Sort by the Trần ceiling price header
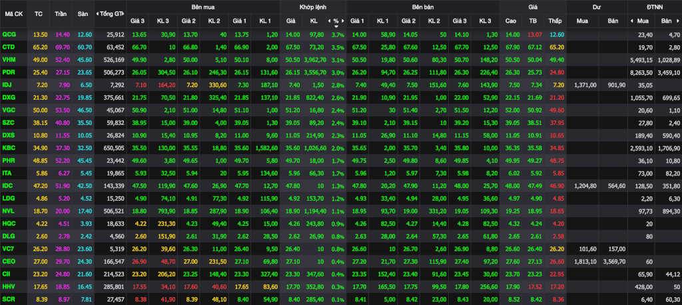Screen dimensions: 682x305 (61, 14)
